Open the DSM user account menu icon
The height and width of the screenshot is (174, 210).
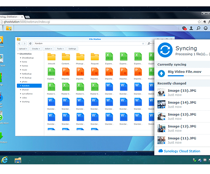191,28
